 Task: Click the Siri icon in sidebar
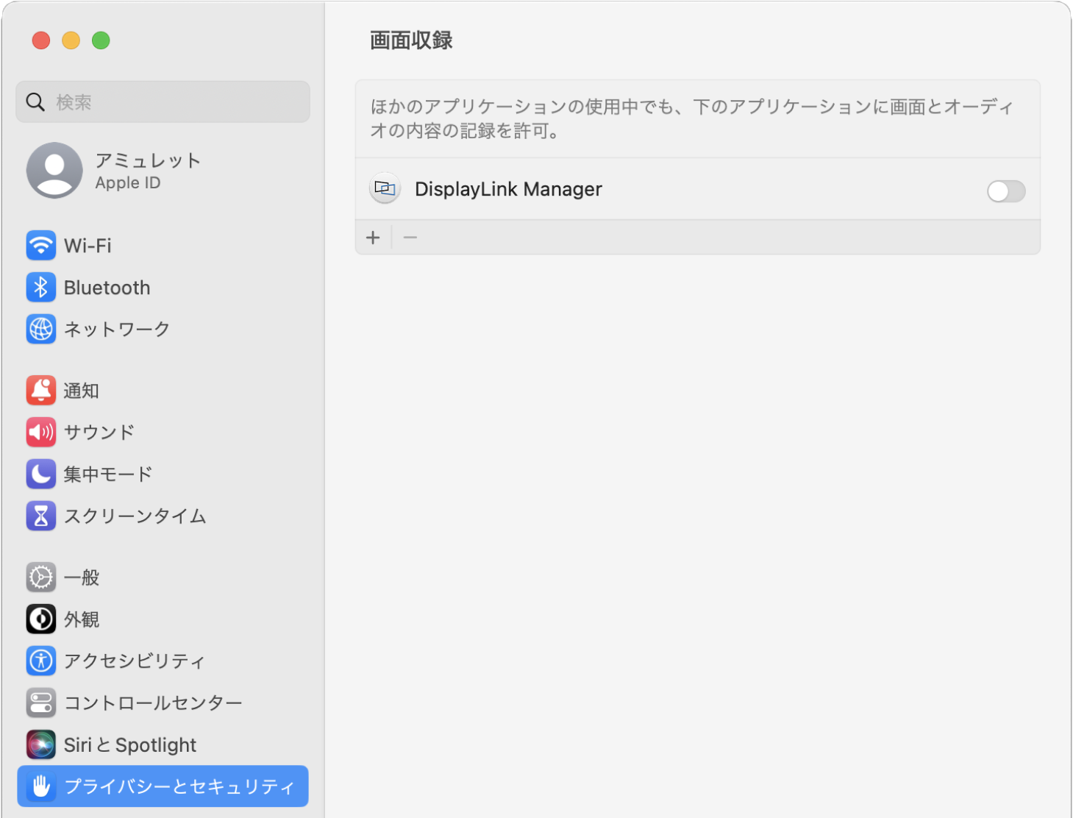click(41, 744)
